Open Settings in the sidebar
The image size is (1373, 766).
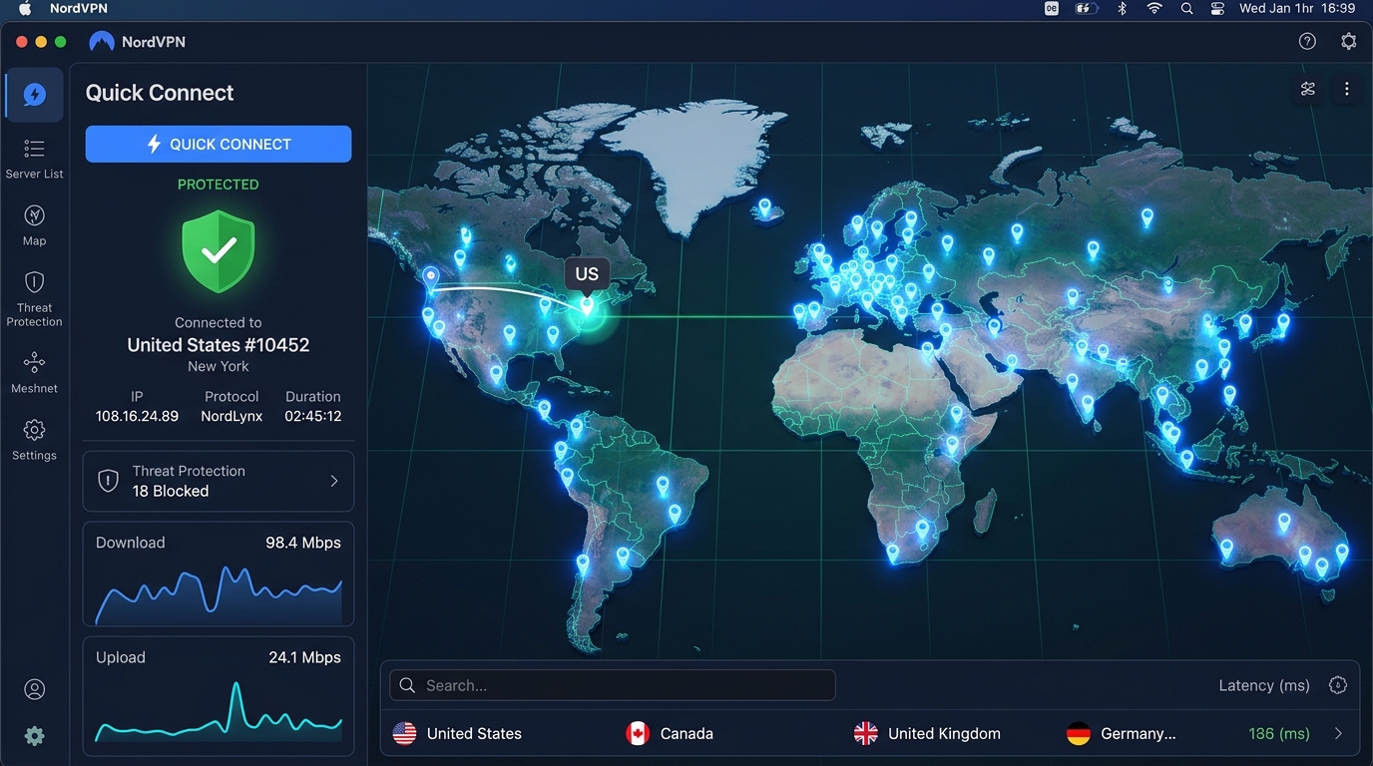point(34,440)
